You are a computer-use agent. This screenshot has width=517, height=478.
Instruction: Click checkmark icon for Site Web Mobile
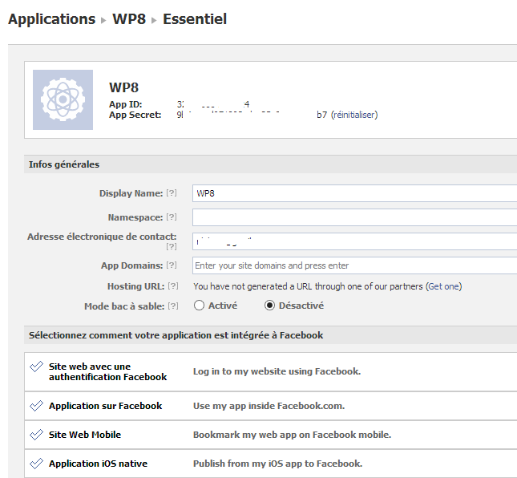coord(36,435)
